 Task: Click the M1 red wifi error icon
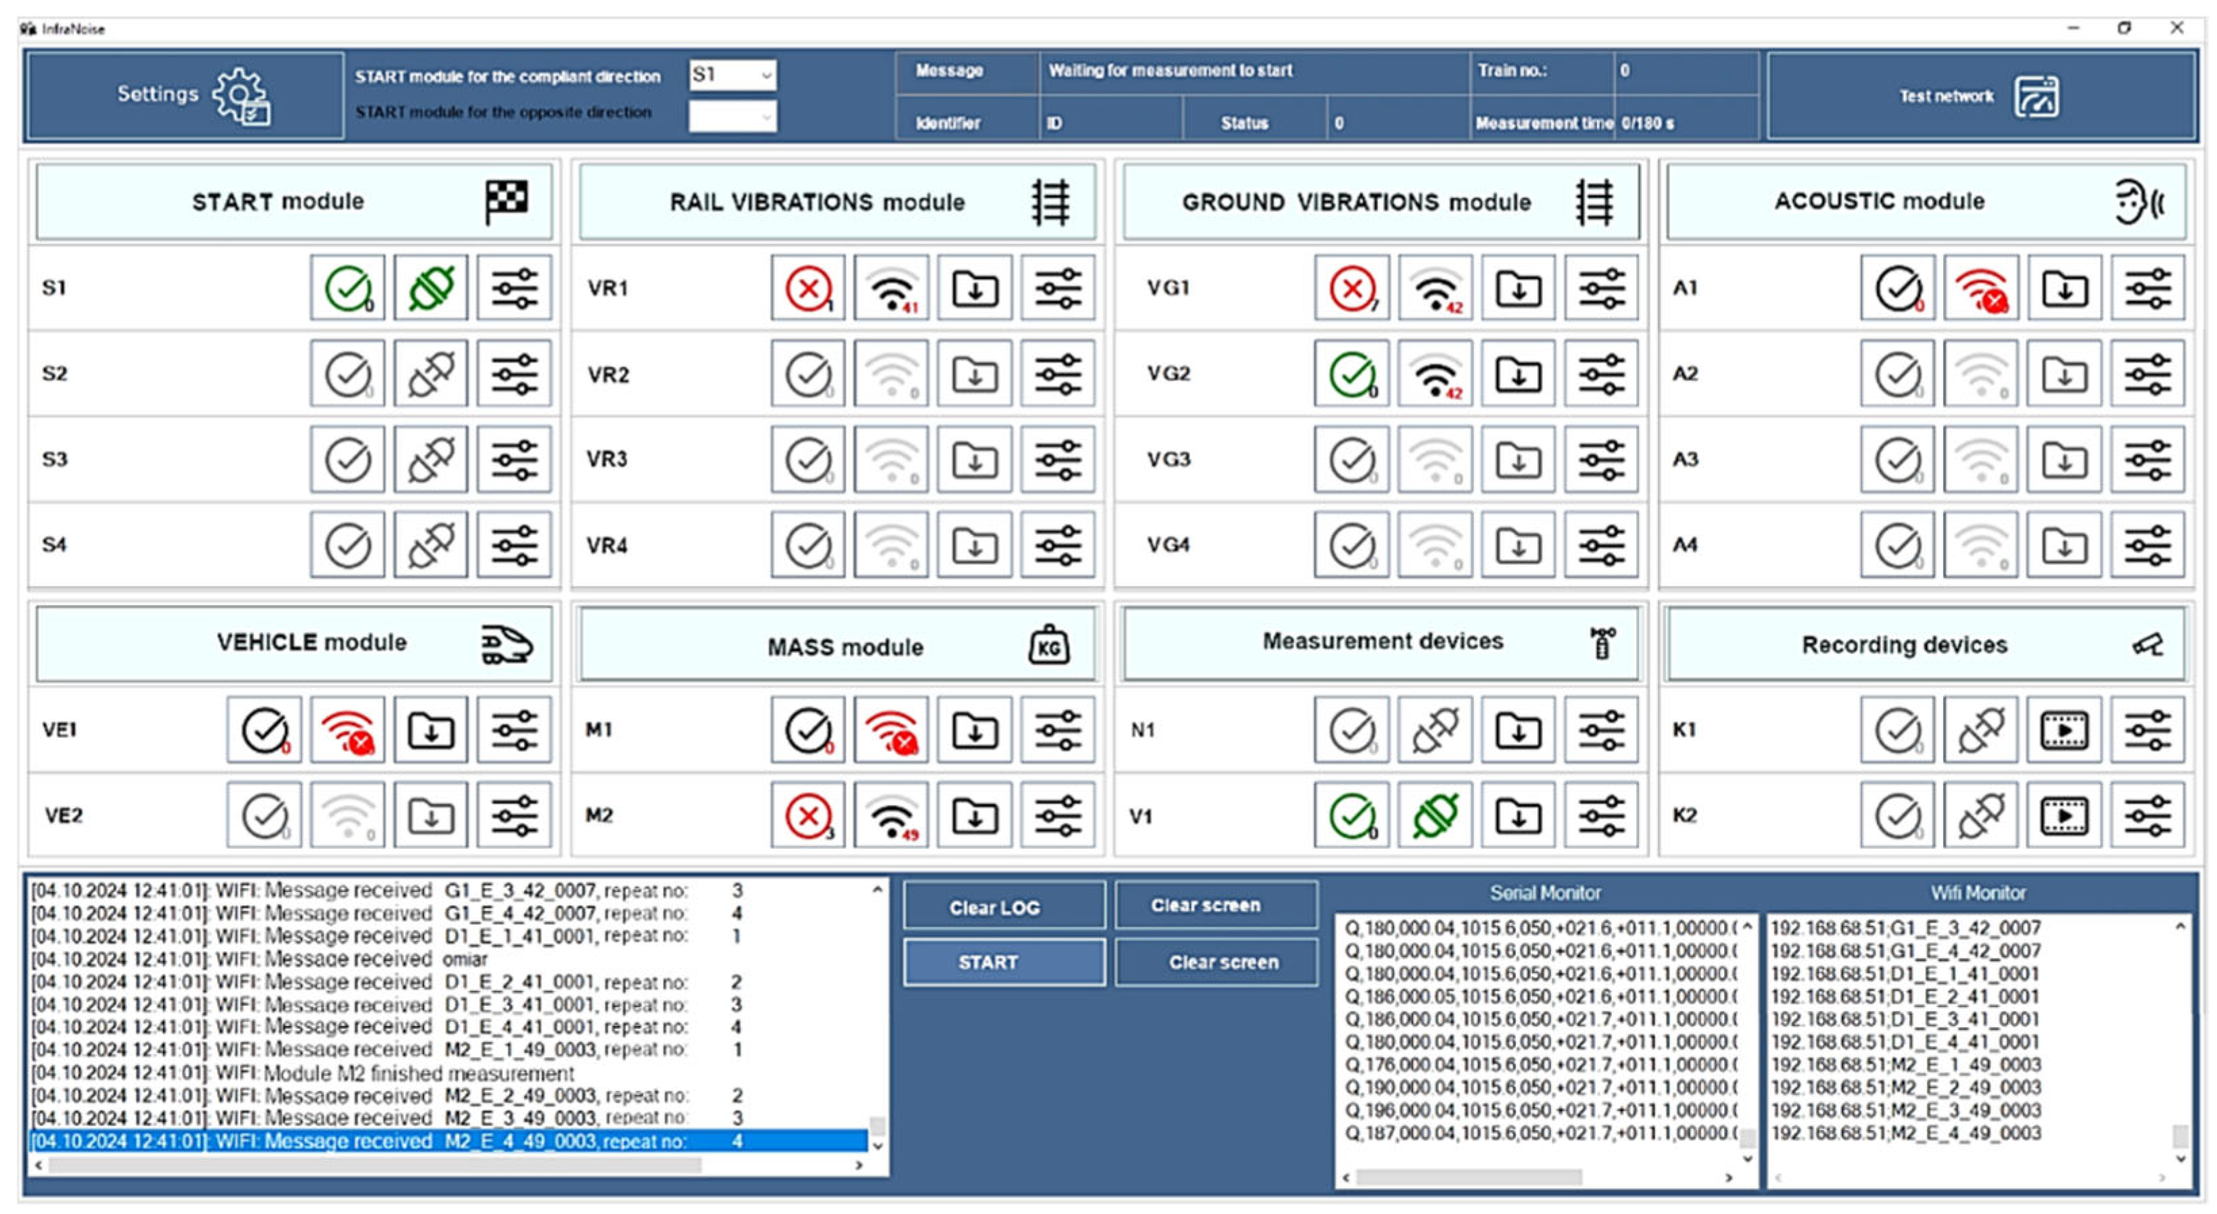pyautogui.click(x=890, y=730)
